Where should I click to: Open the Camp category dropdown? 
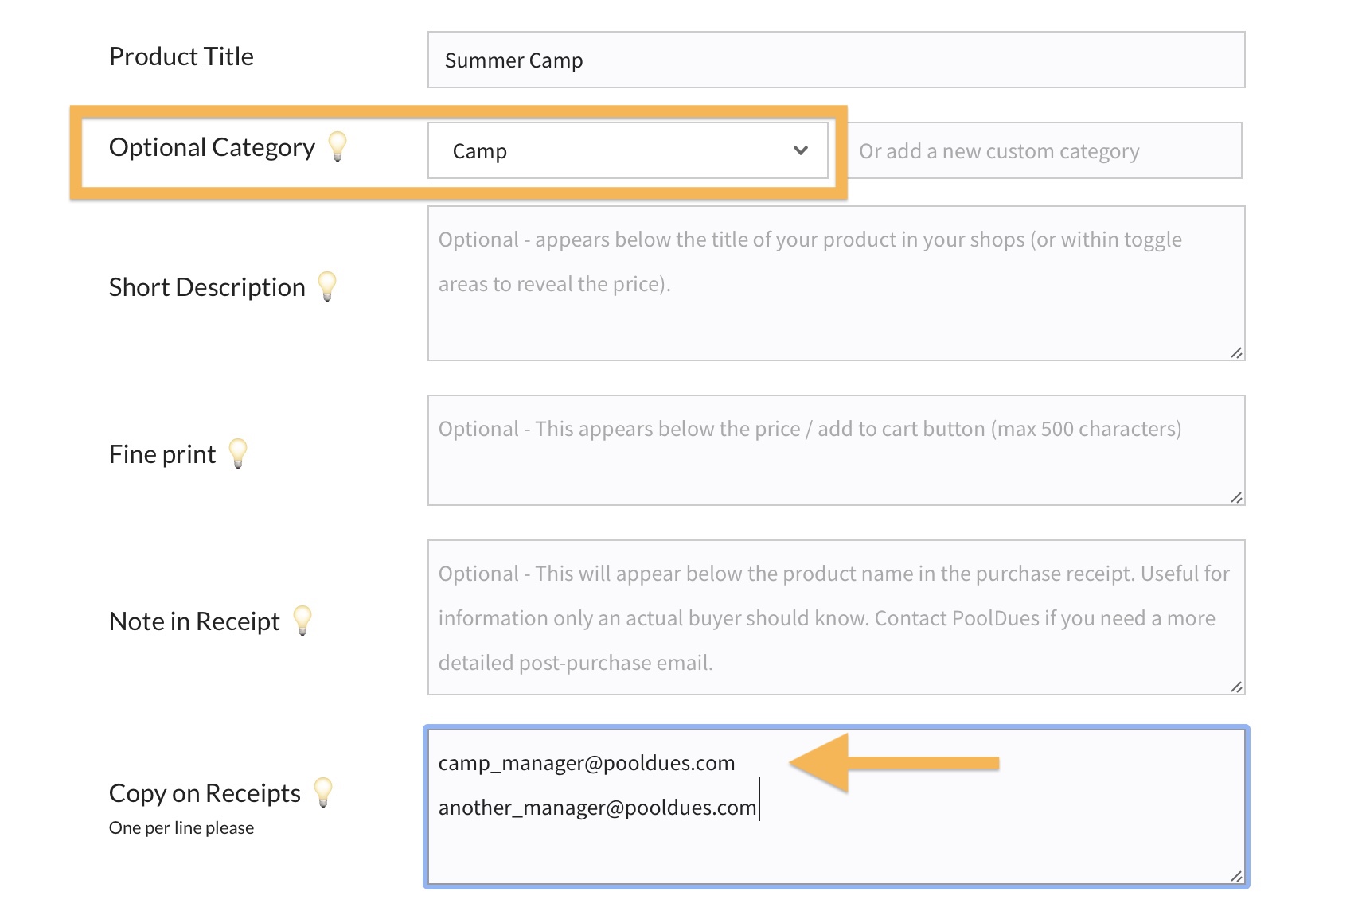(627, 150)
